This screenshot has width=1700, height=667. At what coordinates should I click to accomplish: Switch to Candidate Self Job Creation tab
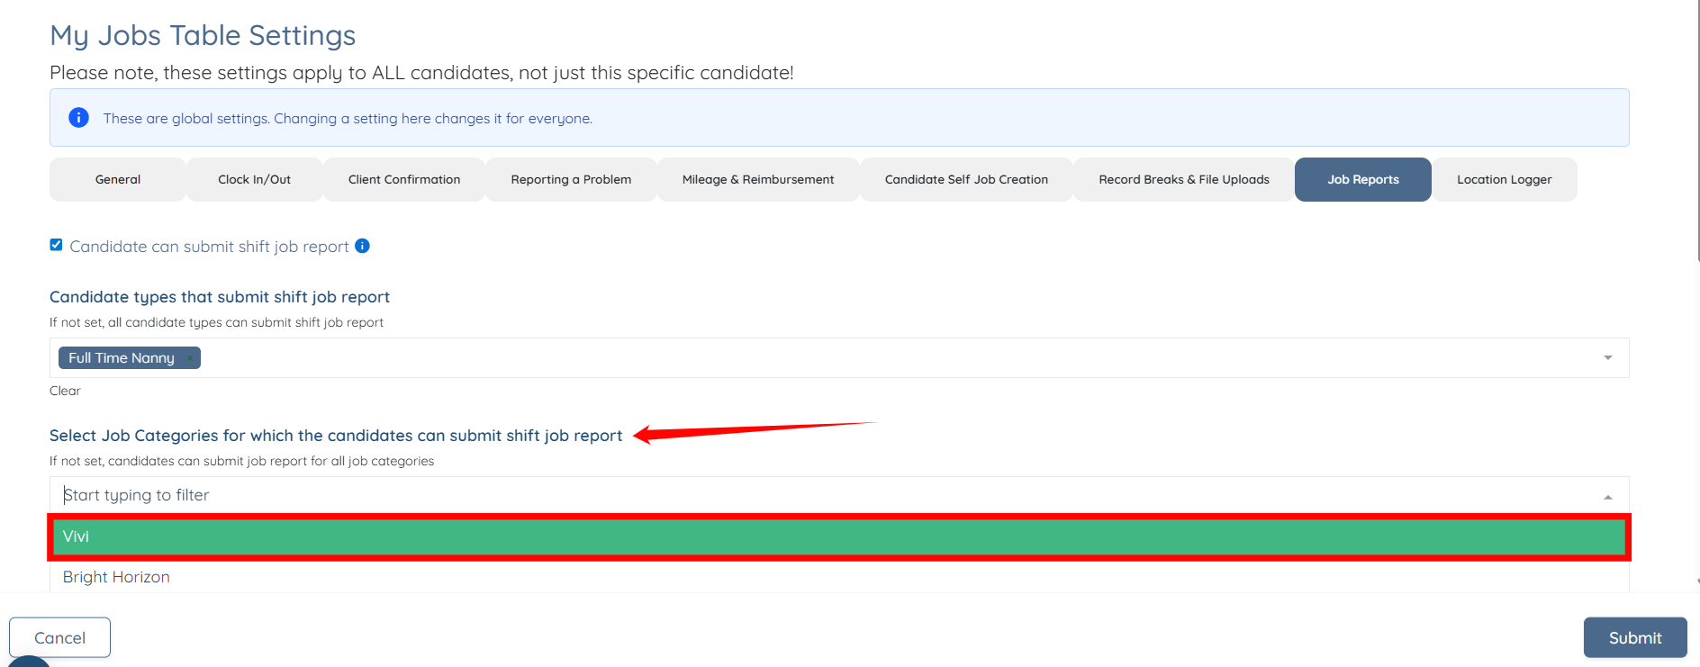(x=966, y=179)
